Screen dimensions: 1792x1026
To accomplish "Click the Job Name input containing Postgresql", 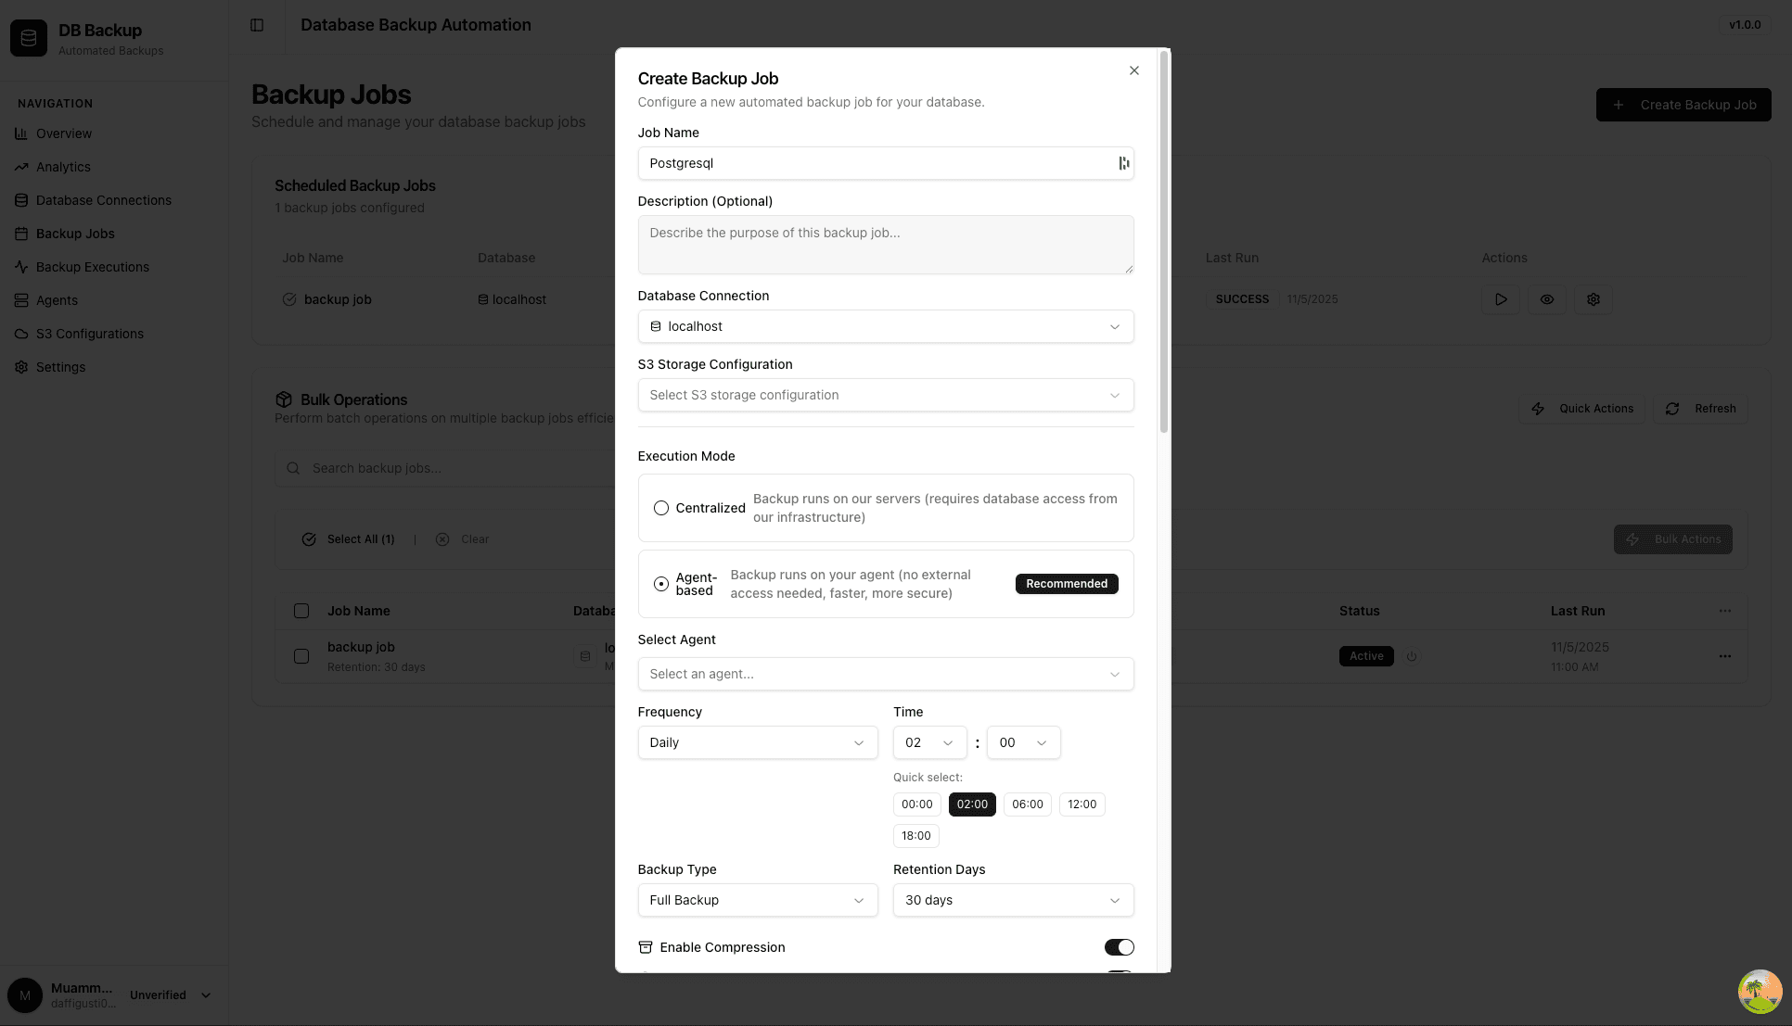I will (x=885, y=163).
